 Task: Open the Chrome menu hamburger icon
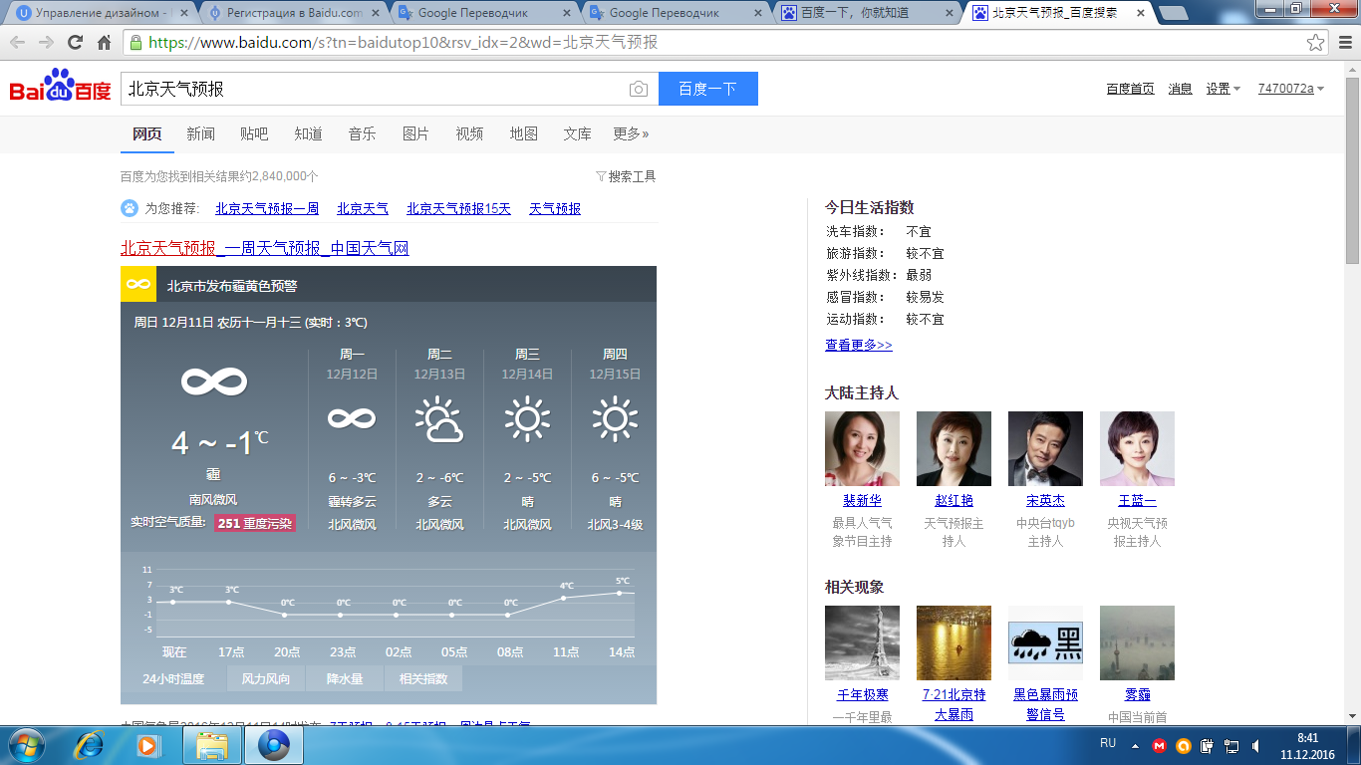pyautogui.click(x=1343, y=43)
